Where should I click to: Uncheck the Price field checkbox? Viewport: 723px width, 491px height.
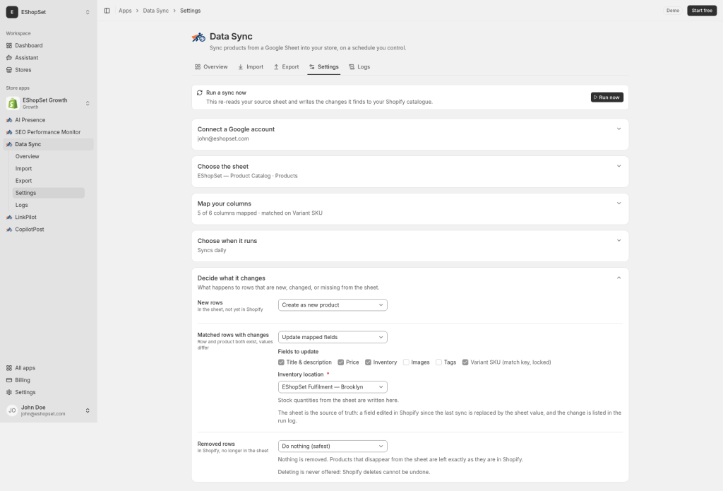pyautogui.click(x=341, y=362)
